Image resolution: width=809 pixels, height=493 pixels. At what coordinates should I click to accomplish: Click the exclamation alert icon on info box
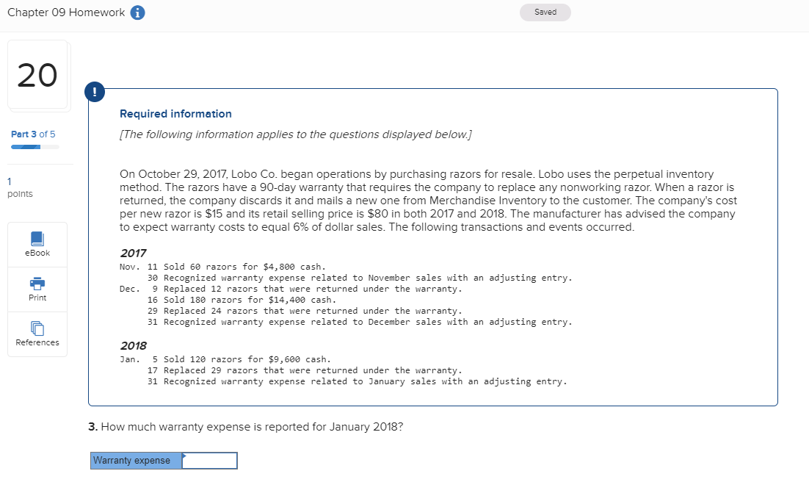coord(95,92)
